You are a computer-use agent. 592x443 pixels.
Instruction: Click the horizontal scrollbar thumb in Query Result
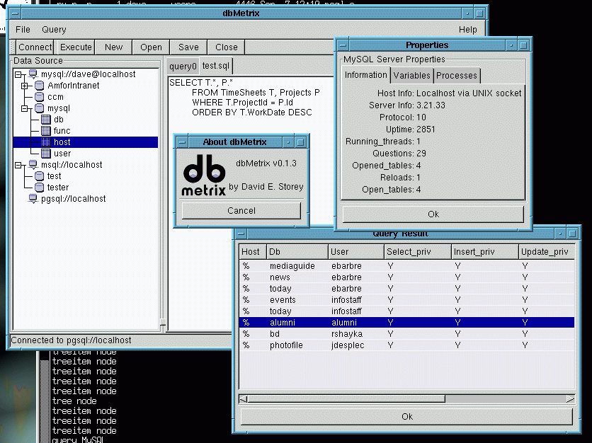(x=346, y=399)
